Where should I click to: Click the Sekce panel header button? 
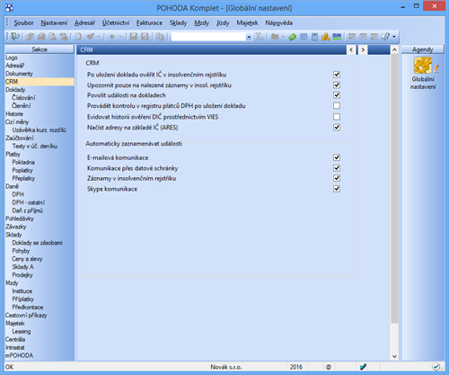point(40,49)
